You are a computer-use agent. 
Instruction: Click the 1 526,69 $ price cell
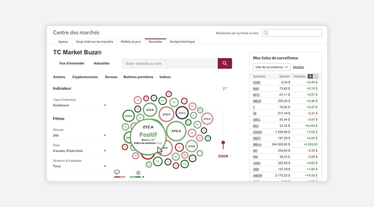coord(283,132)
